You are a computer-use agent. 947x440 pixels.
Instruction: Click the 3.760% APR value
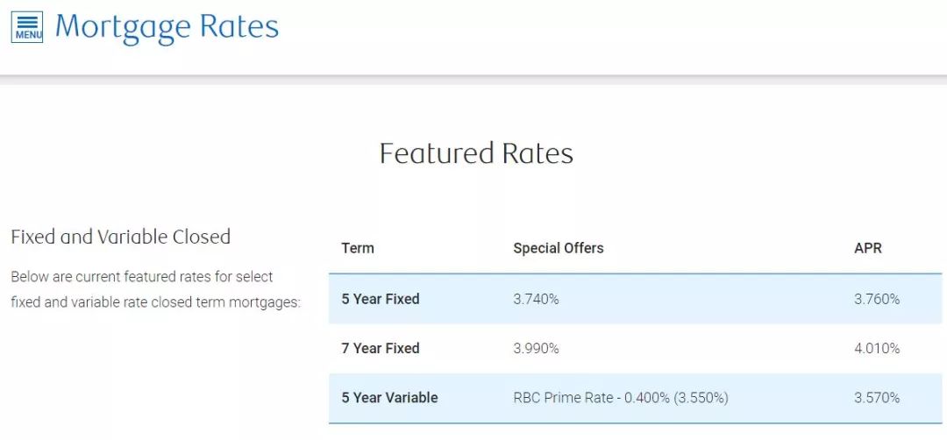click(x=877, y=299)
